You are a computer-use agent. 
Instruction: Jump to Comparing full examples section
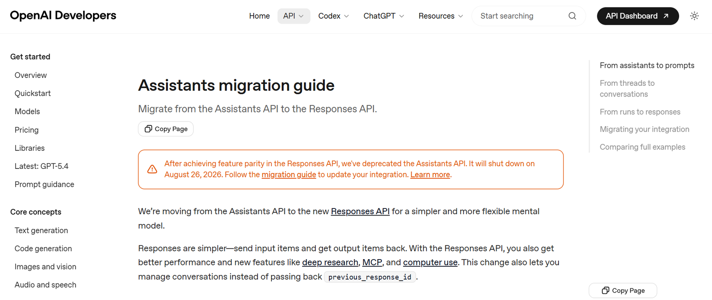[x=643, y=147]
